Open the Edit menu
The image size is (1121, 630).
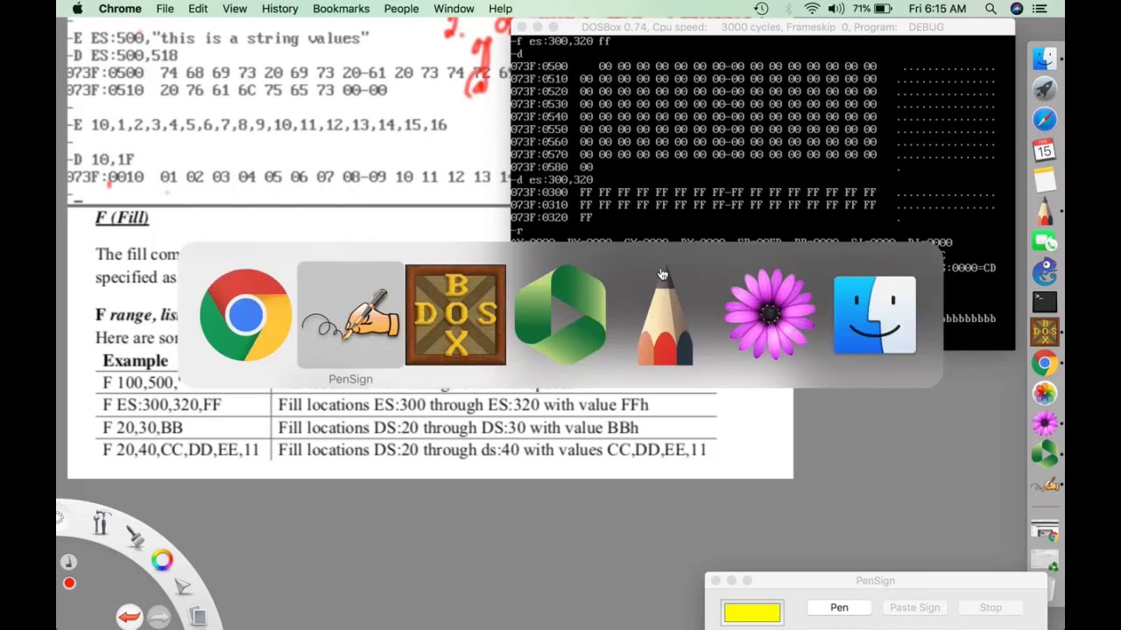click(198, 9)
